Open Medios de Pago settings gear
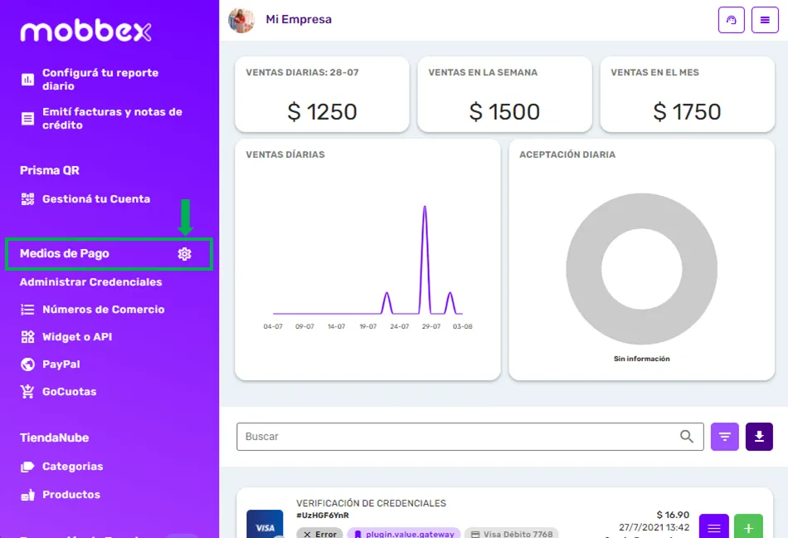Screen dimensions: 788x538 [184, 254]
